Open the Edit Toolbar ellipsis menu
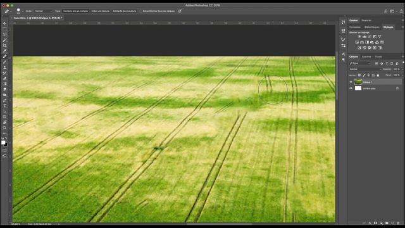Screen dimensions: 405x228 (4, 133)
